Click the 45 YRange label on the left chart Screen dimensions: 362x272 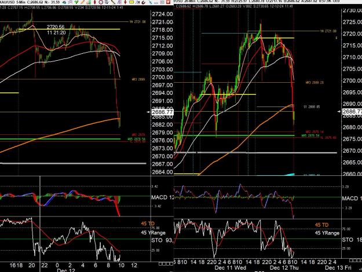153,233
